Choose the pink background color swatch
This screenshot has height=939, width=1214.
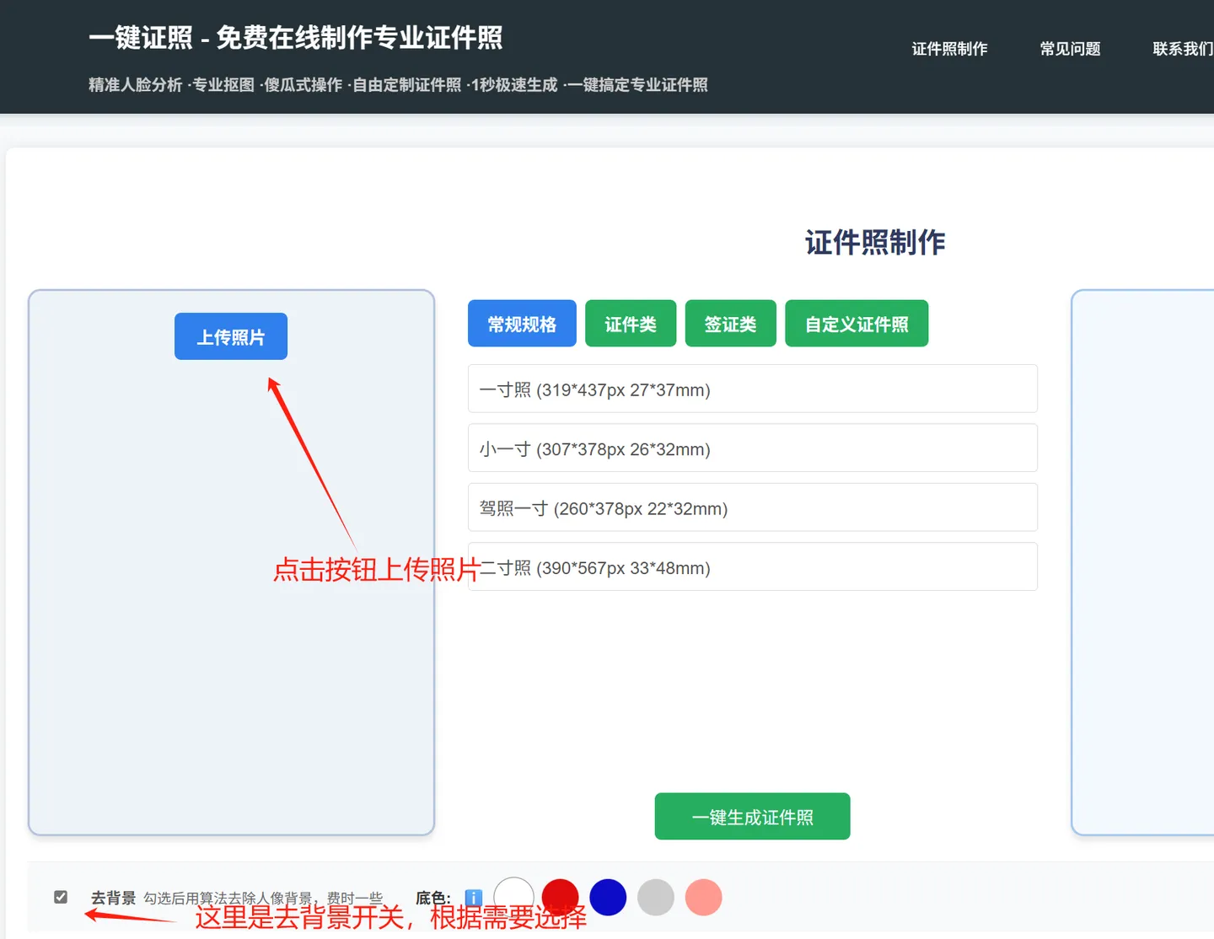[x=703, y=897]
